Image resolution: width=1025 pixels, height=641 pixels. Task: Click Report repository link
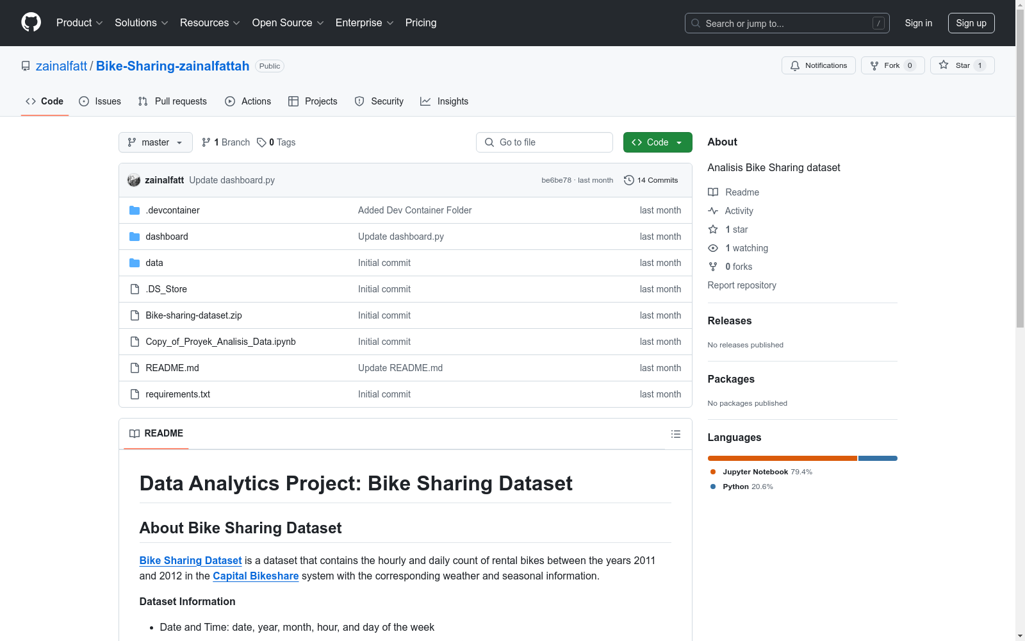point(742,285)
